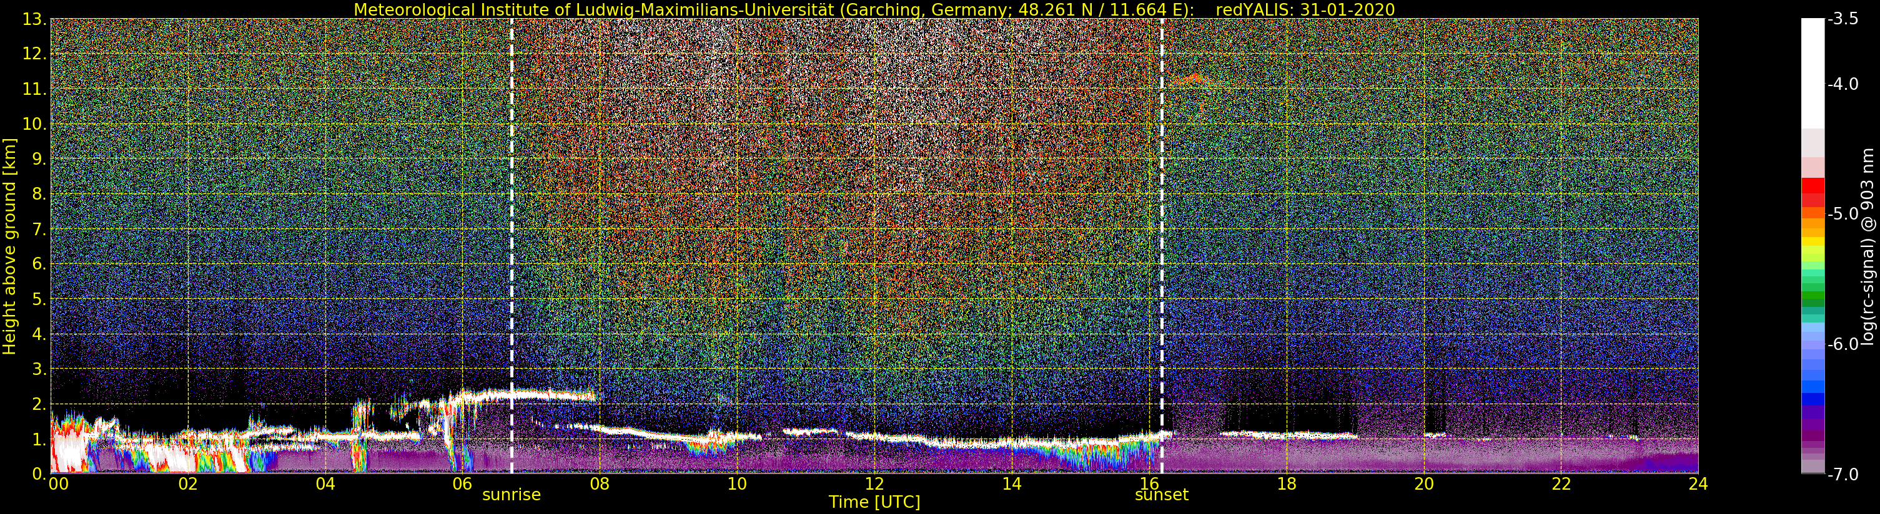The image size is (1880, 514).
Task: Click the 'Time [UTC]' axis label
Action: pos(874,502)
